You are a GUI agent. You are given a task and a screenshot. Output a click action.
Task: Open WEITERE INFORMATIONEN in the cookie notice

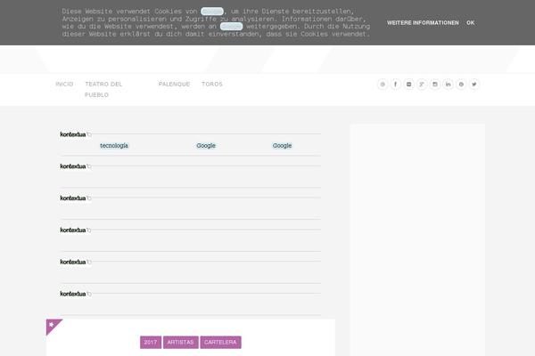pyautogui.click(x=423, y=23)
